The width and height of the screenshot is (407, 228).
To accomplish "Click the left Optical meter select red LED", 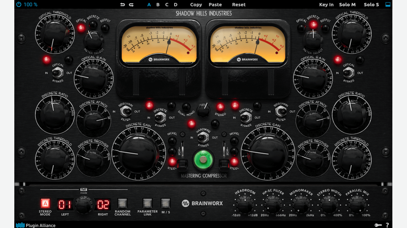I will coord(81,28).
